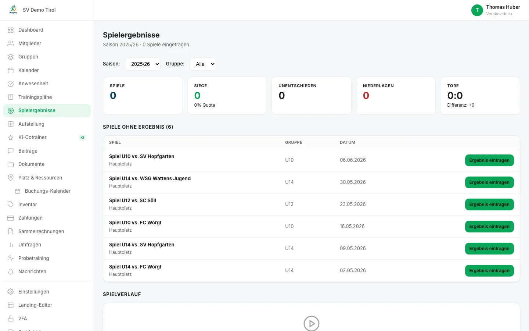Click the Kalender icon in sidebar
The height and width of the screenshot is (331, 529).
click(x=11, y=70)
